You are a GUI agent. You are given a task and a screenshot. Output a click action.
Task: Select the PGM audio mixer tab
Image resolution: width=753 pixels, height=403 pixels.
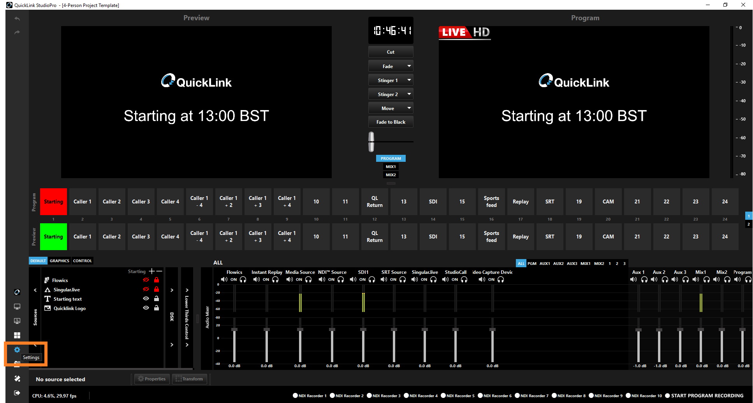click(x=532, y=263)
